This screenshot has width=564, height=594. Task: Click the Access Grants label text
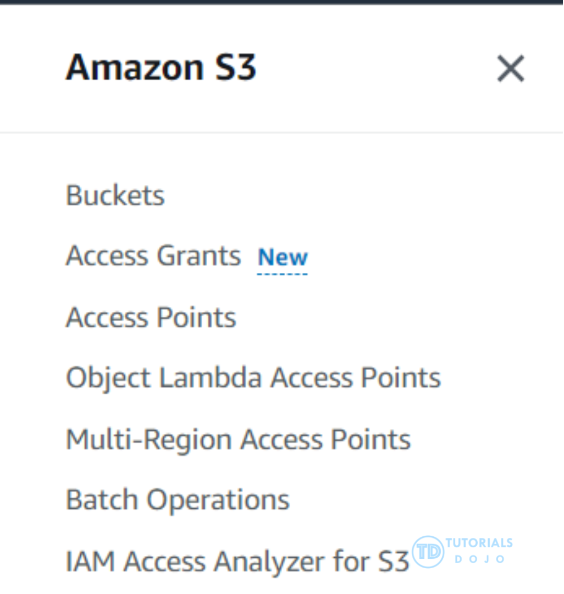point(153,256)
